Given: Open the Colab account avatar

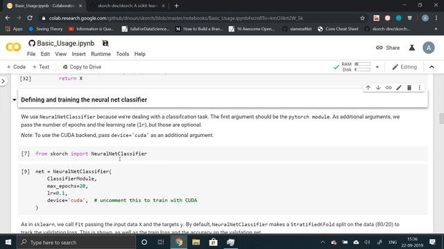Looking at the screenshot, I should coord(429,48).
